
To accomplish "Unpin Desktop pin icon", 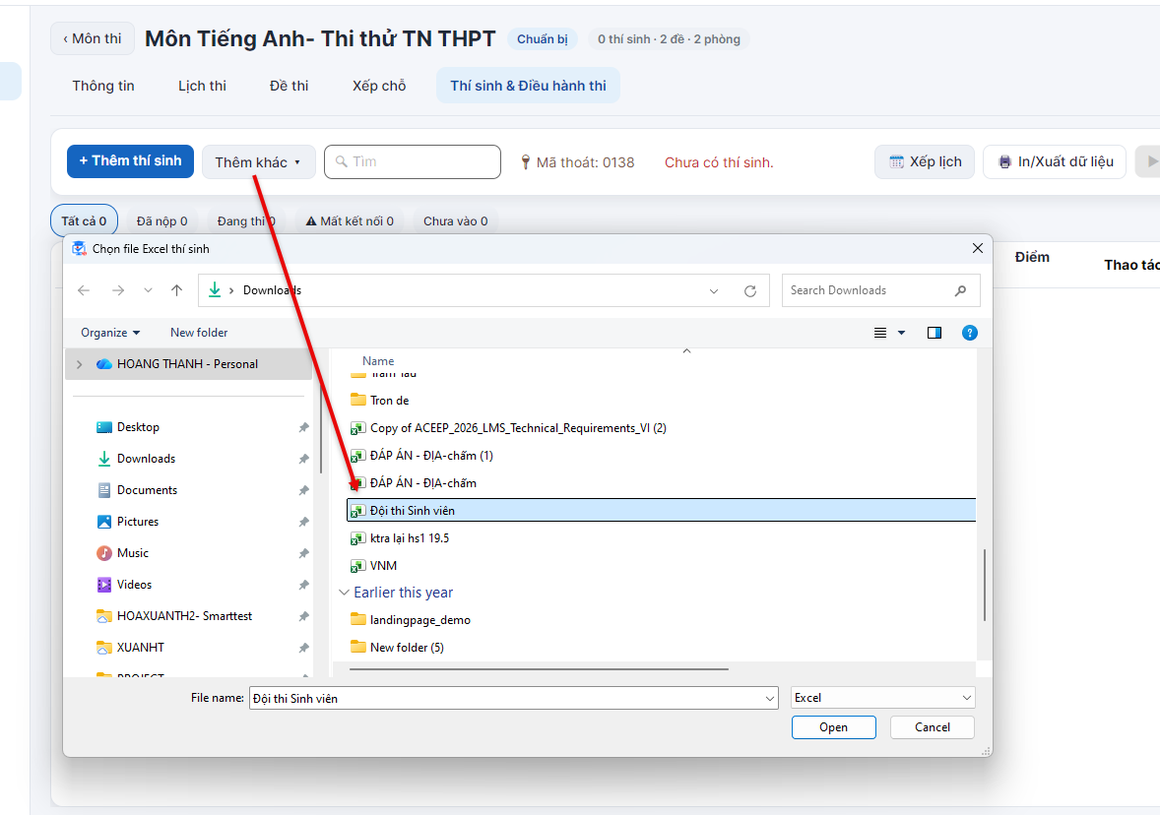I will 303,427.
